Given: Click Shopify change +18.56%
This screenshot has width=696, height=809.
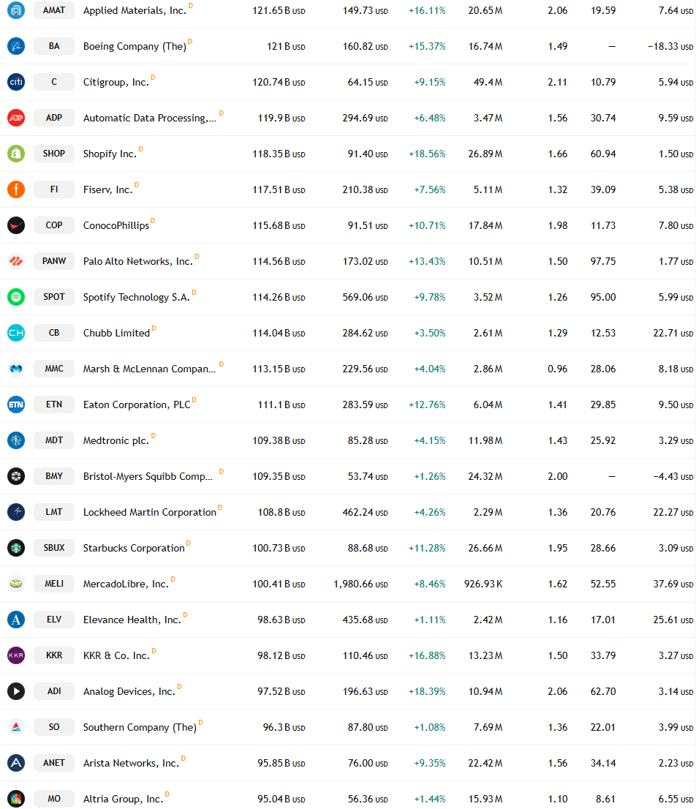Looking at the screenshot, I should [427, 154].
